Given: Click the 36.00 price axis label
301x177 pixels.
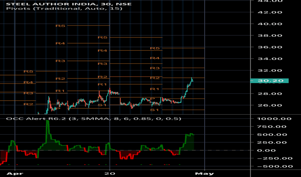Looking at the screenshot, I should [270, 47].
